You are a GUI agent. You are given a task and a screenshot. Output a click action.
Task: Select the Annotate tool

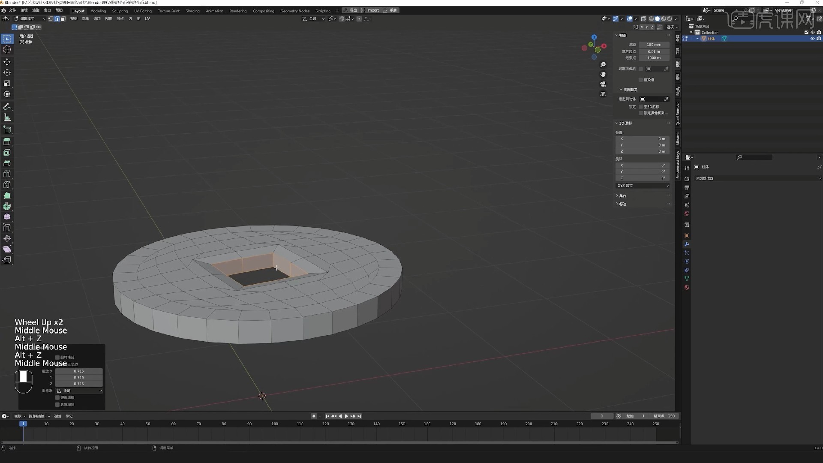tap(7, 106)
